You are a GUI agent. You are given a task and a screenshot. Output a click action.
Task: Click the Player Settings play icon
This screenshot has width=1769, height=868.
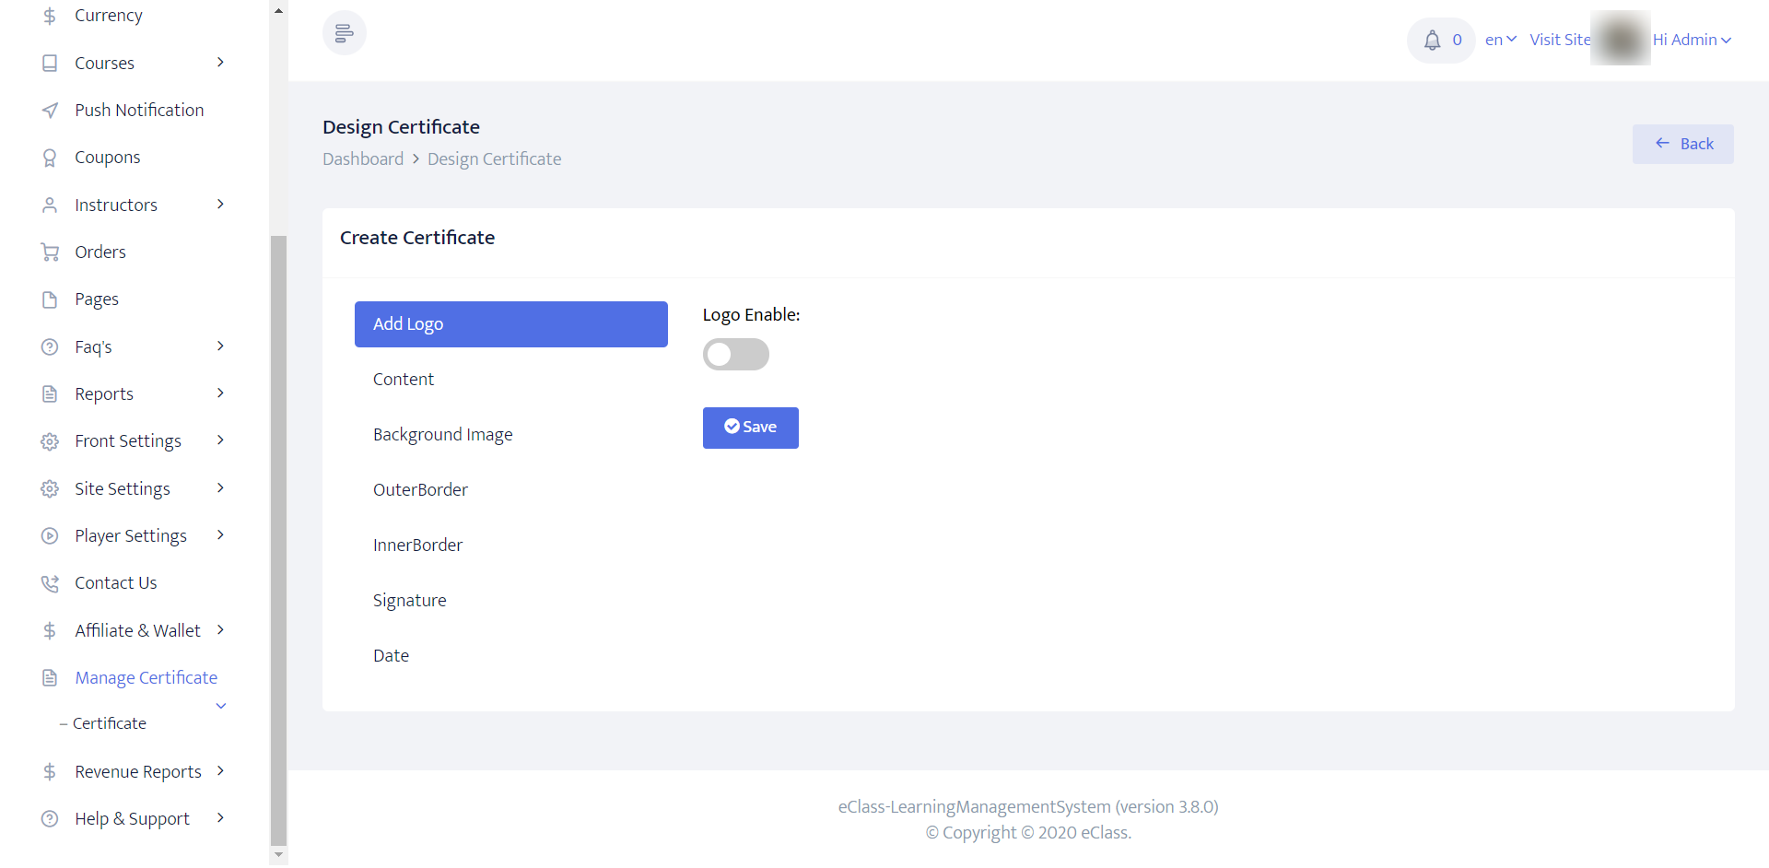coord(50,536)
